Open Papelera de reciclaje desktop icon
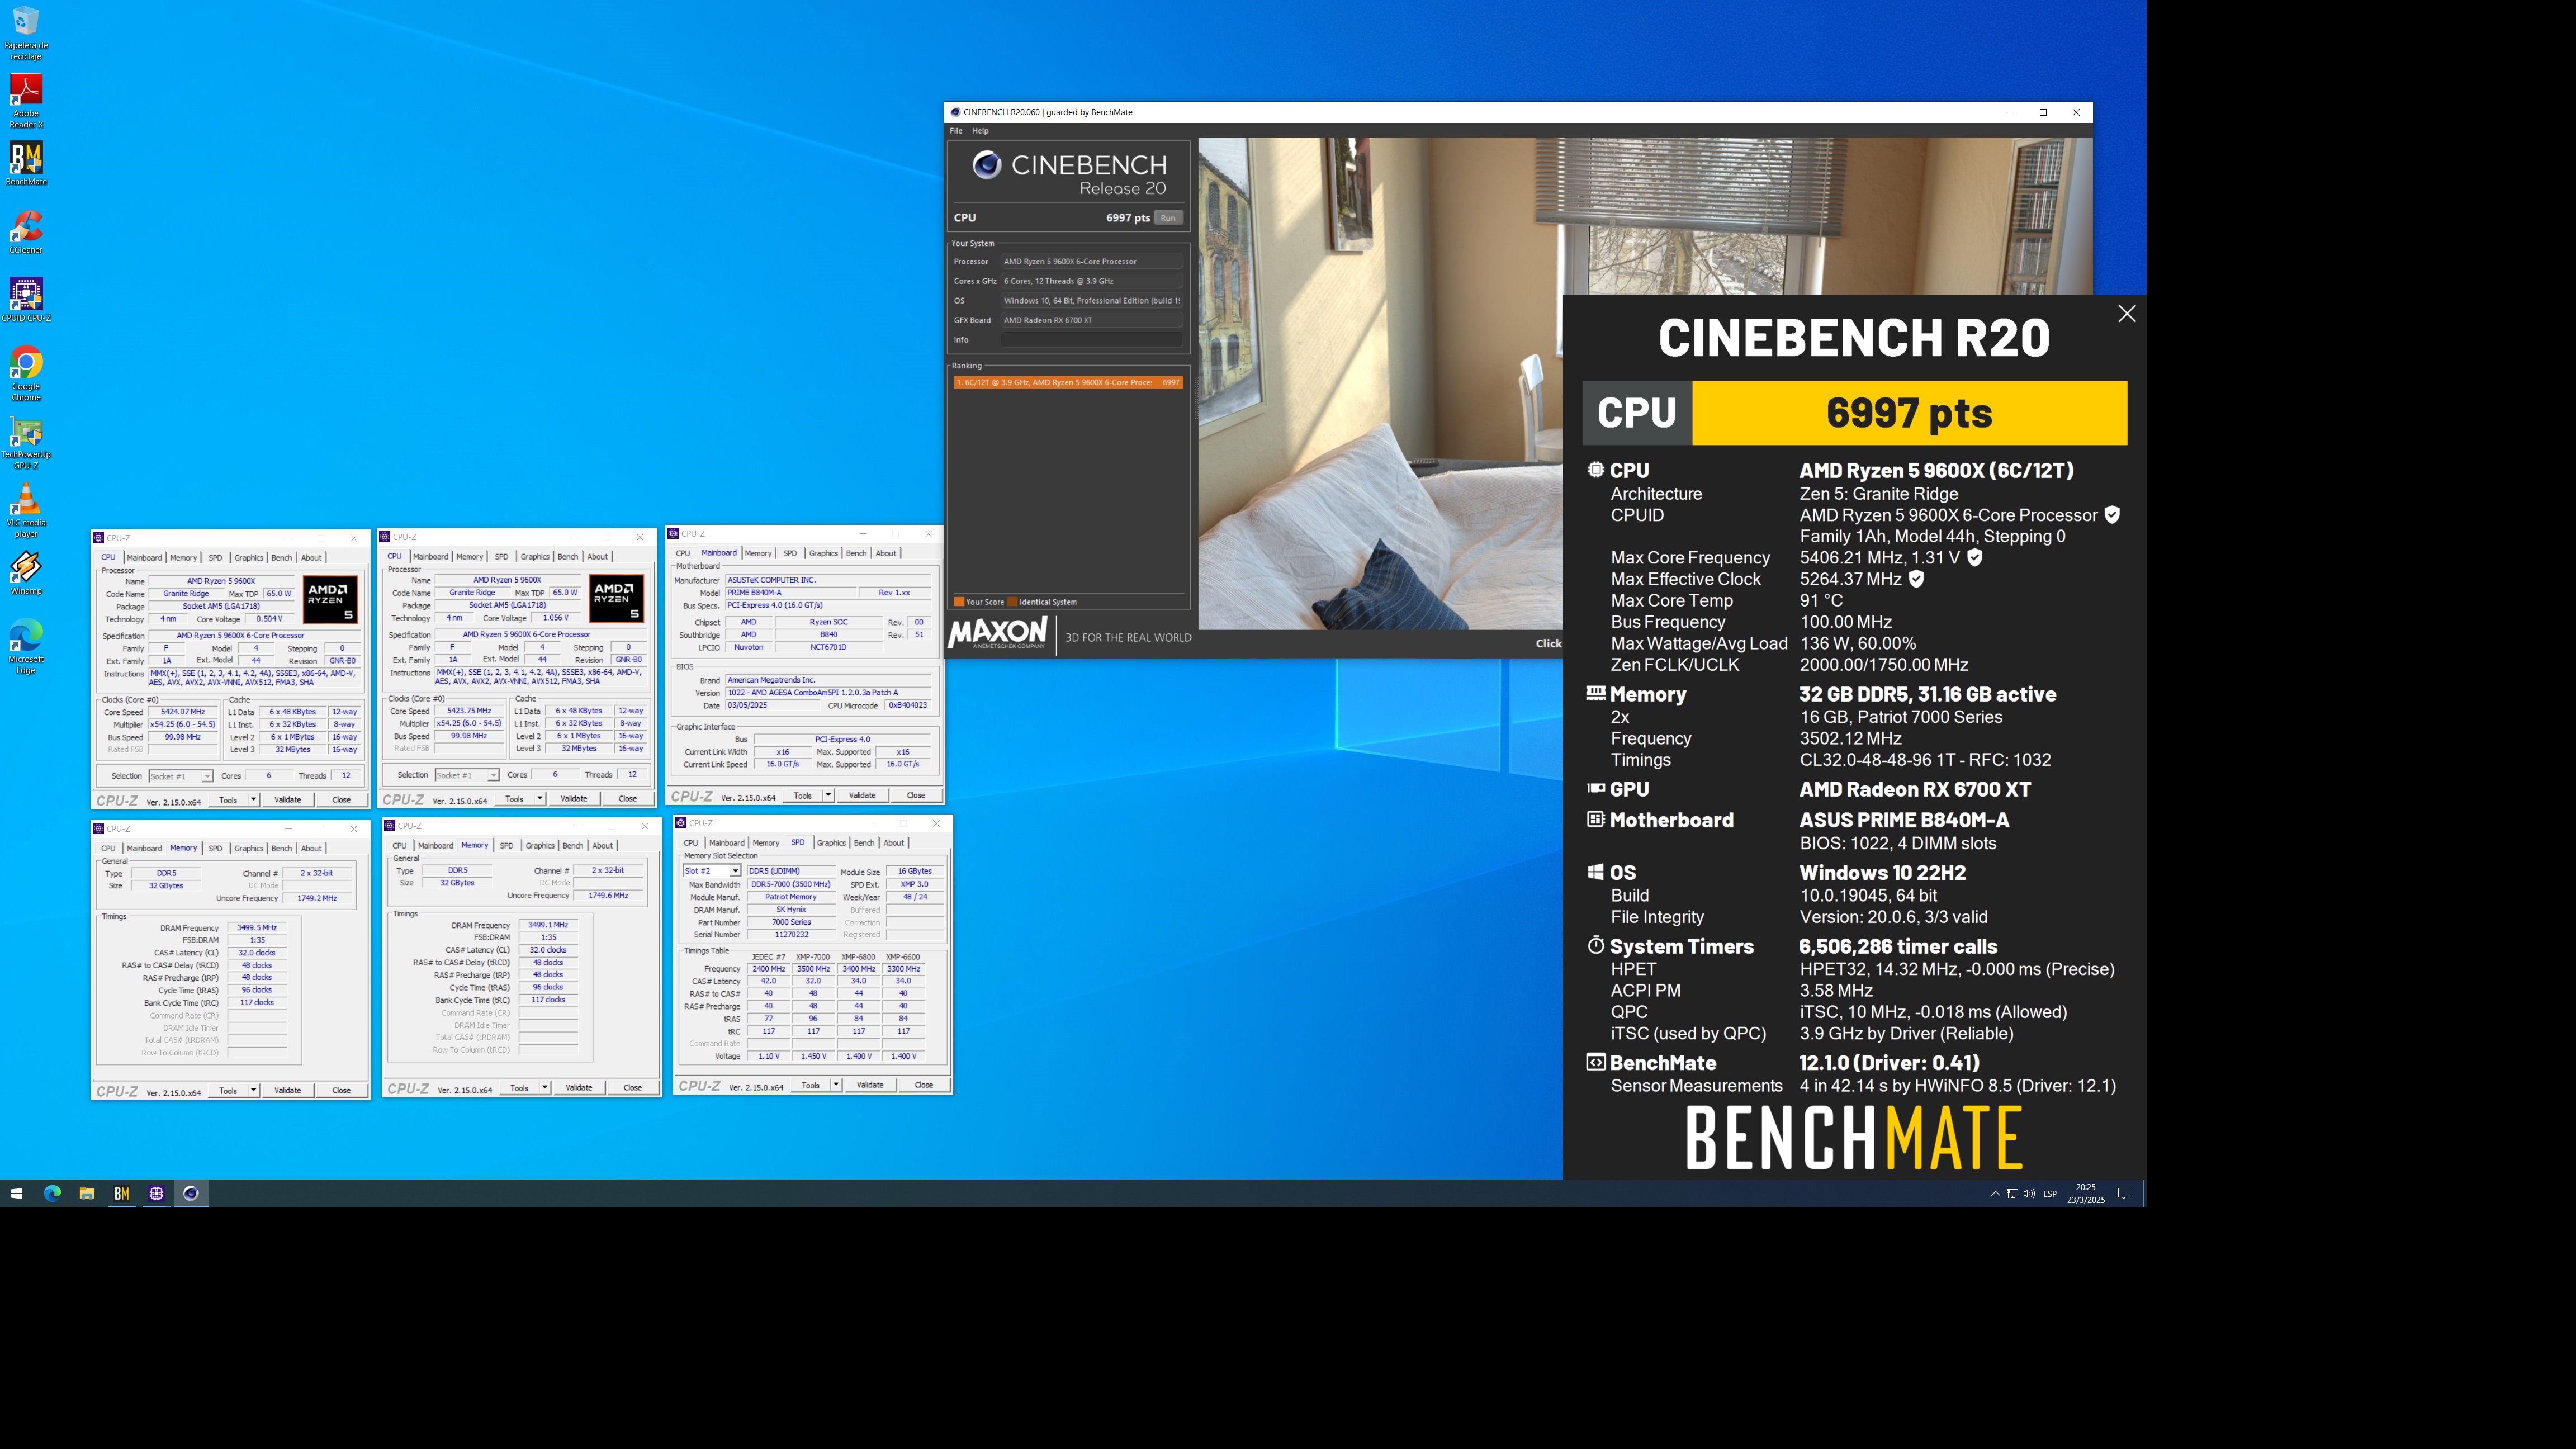Image resolution: width=2576 pixels, height=1449 pixels. coord(26,33)
